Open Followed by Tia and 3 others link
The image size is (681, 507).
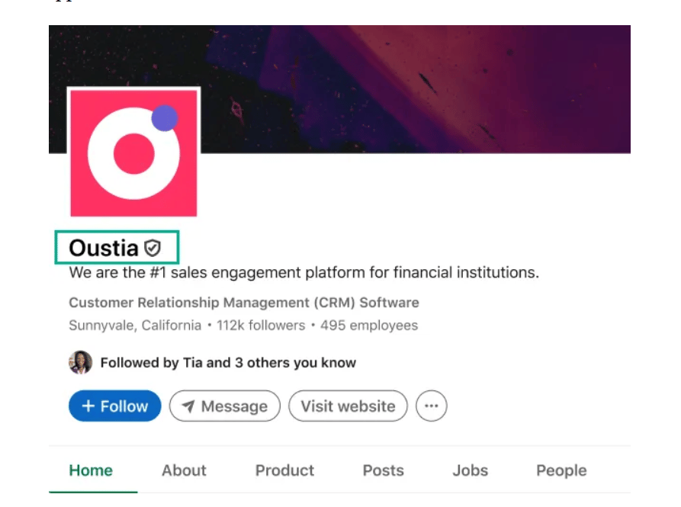pyautogui.click(x=228, y=362)
